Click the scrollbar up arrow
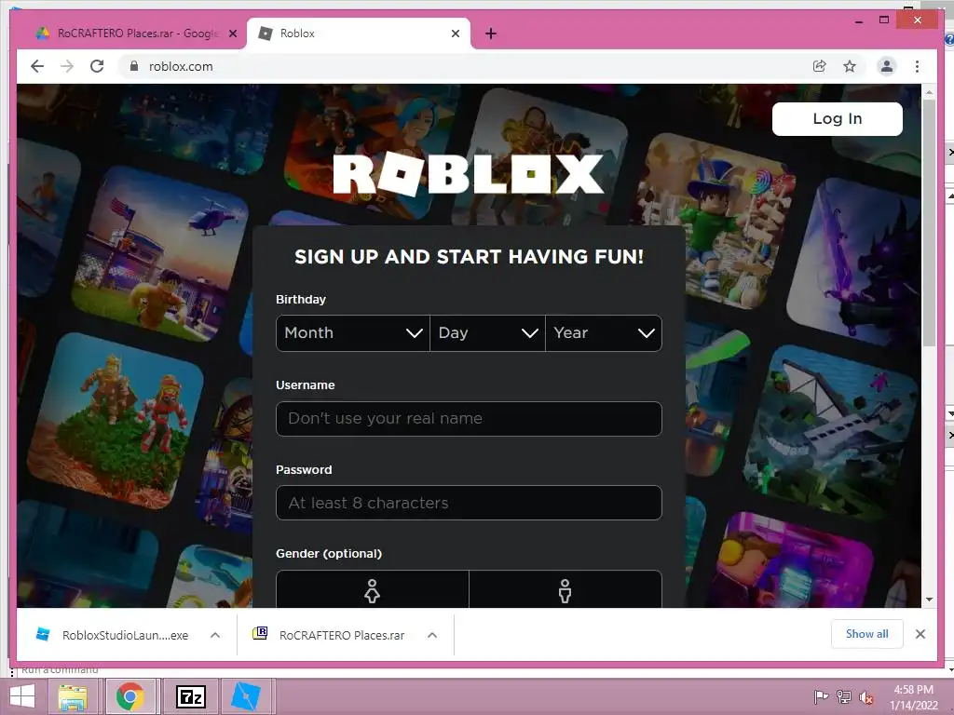This screenshot has width=954, height=715. (x=929, y=92)
